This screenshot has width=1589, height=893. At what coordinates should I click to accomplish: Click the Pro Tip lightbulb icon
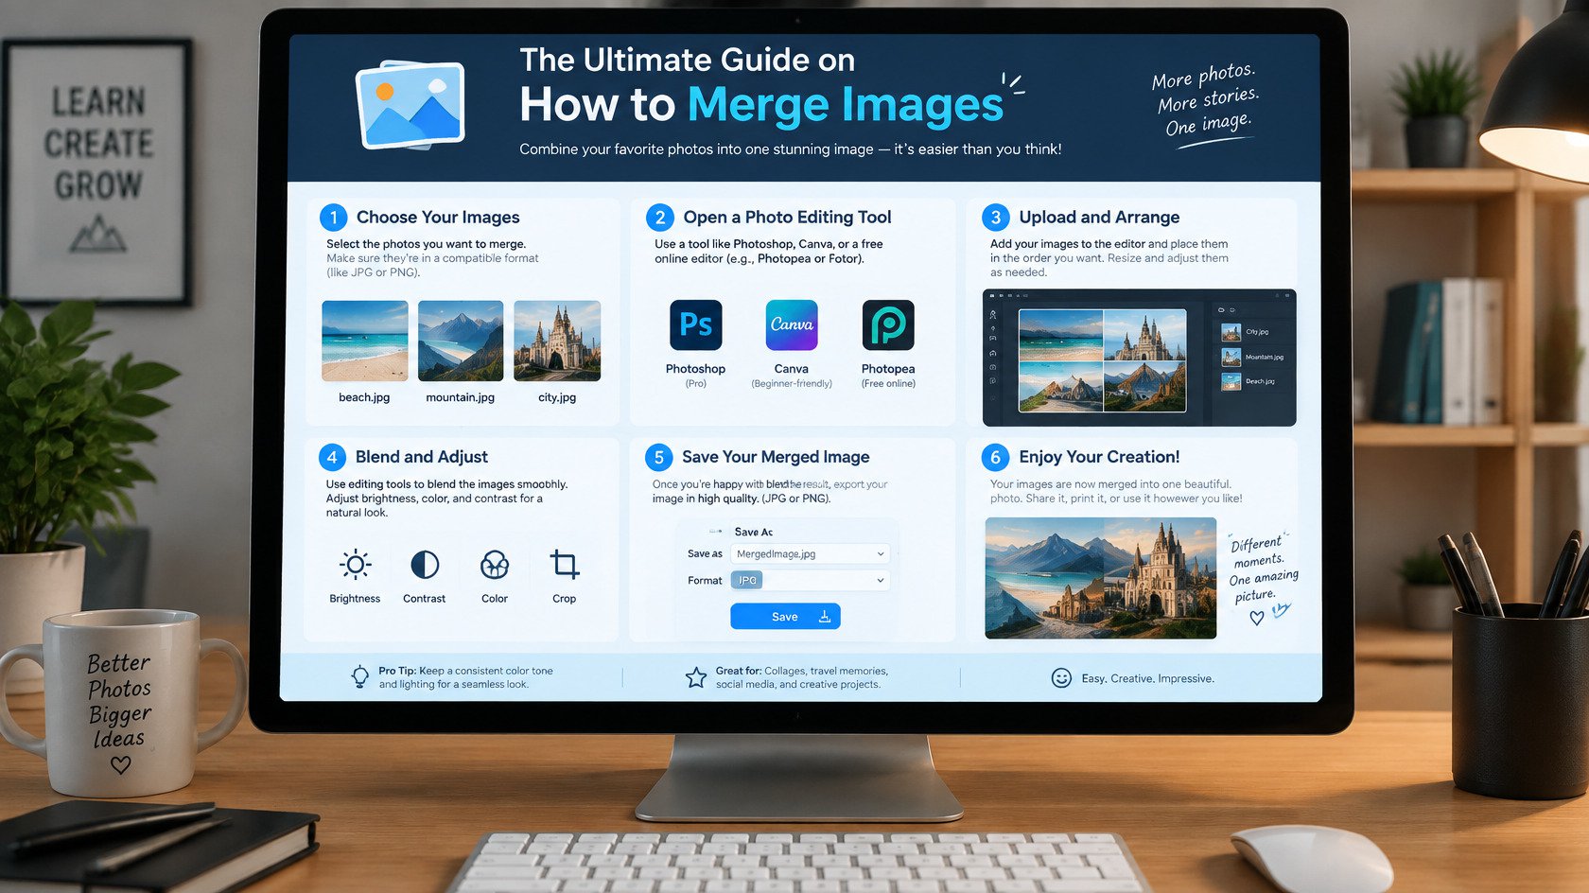360,677
